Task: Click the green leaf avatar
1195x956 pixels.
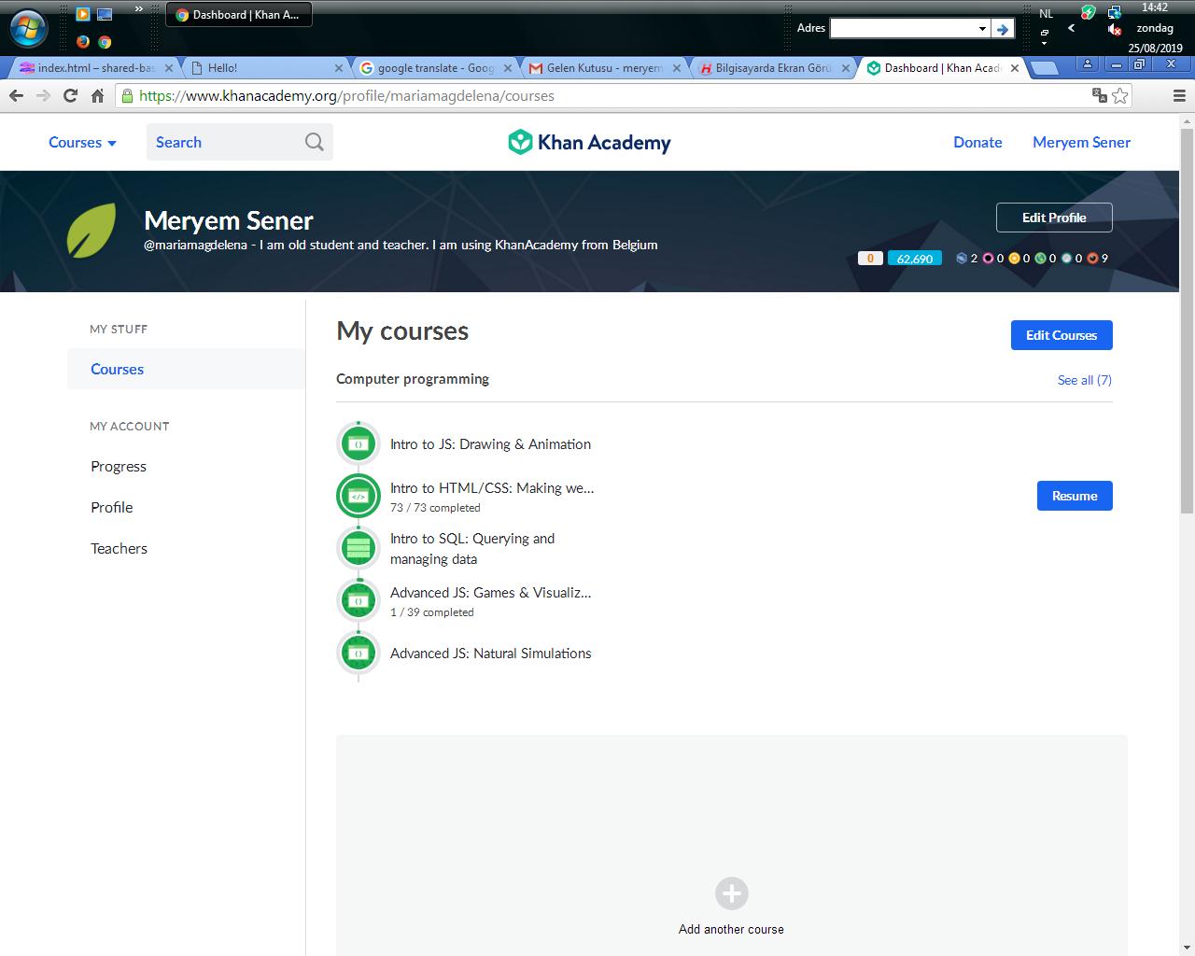Action: coord(91,231)
